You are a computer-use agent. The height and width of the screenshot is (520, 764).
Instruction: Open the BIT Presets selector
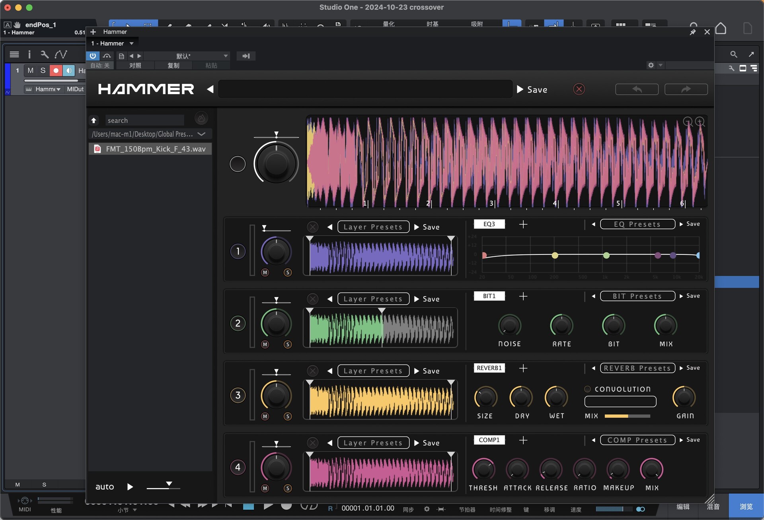tap(637, 296)
